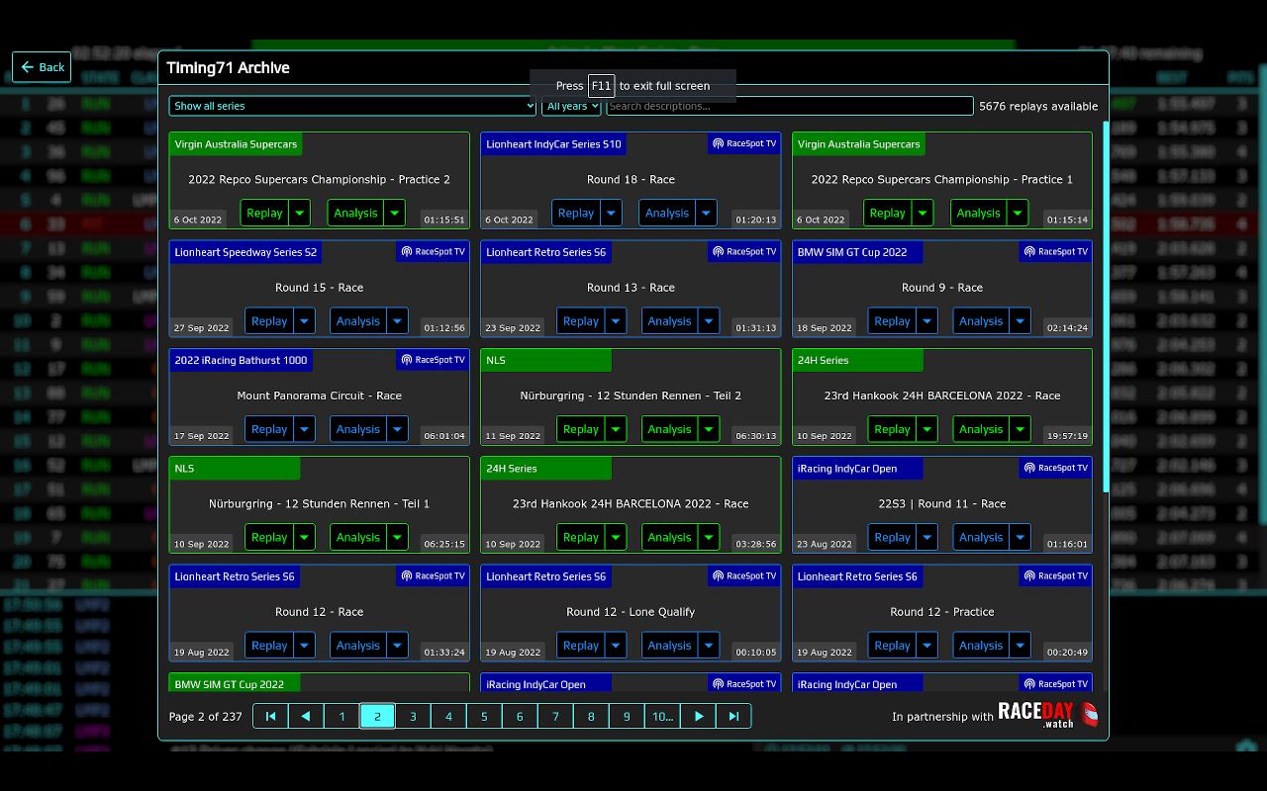Click the search descriptions field
Image resolution: width=1267 pixels, height=791 pixels.
pyautogui.click(x=790, y=106)
